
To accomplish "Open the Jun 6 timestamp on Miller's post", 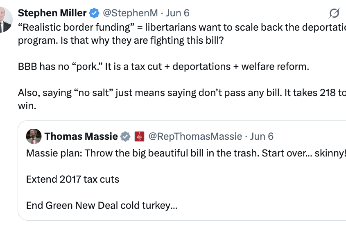I will point(178,13).
